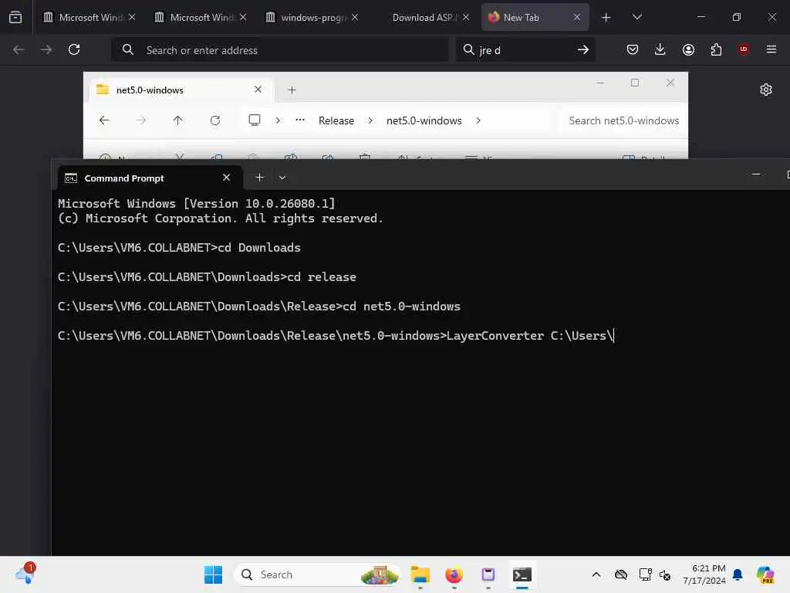Go back in Firefox history
Screen dimensions: 790x593
click(x=19, y=49)
